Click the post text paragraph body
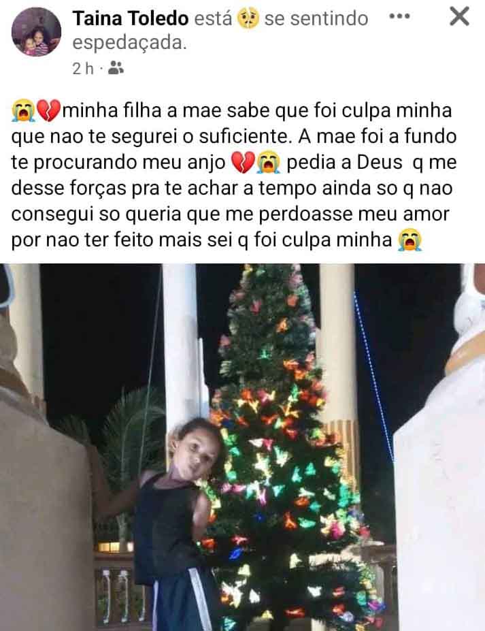The image size is (485, 631). (x=234, y=175)
